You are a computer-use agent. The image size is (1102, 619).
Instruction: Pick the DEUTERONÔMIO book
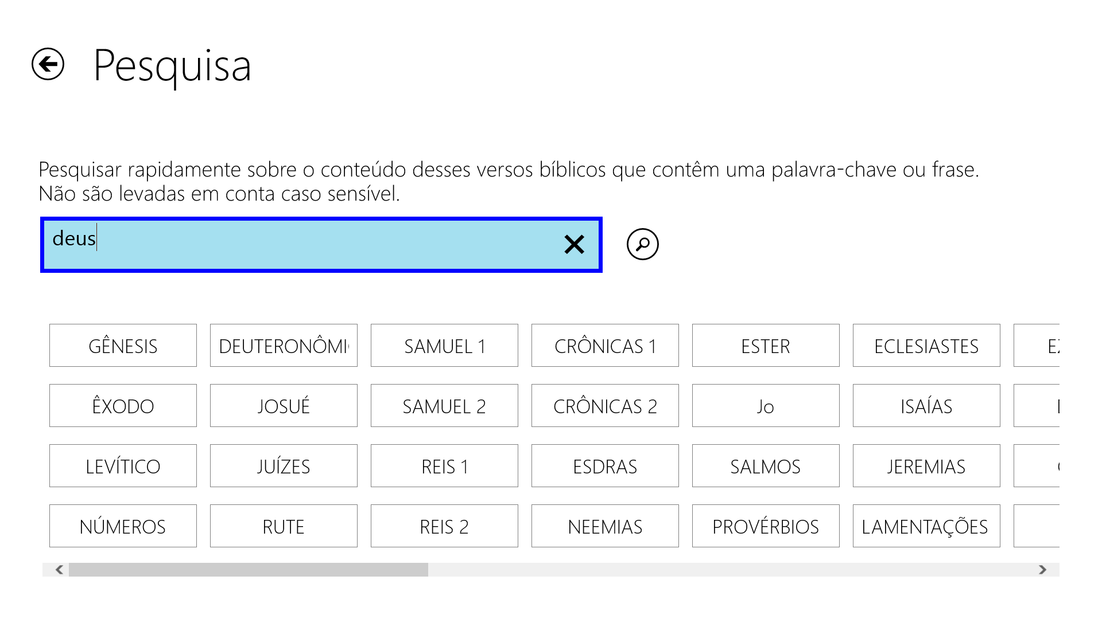(284, 346)
